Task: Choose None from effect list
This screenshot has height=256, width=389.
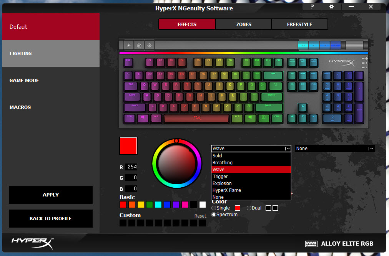Action: (x=251, y=197)
